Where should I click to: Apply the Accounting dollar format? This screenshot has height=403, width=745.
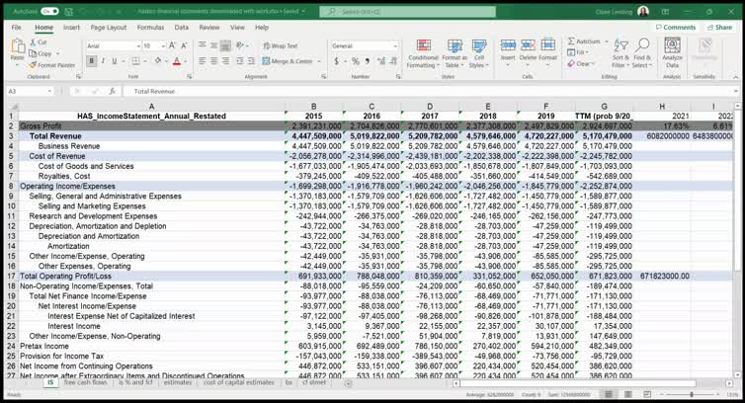(336, 61)
